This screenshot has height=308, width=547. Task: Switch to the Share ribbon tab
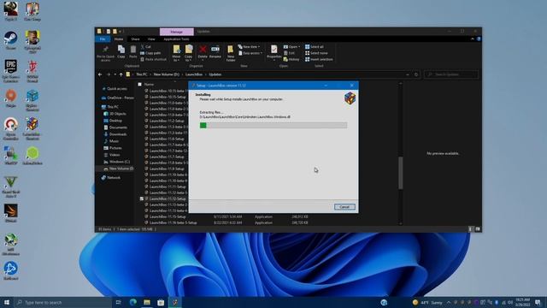coord(135,38)
